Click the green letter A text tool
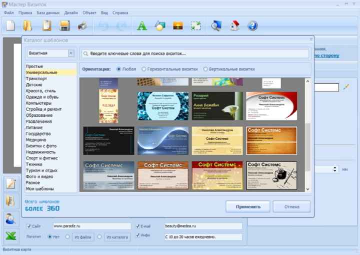Image resolution: width=360 pixels, height=255 pixels. (142, 26)
